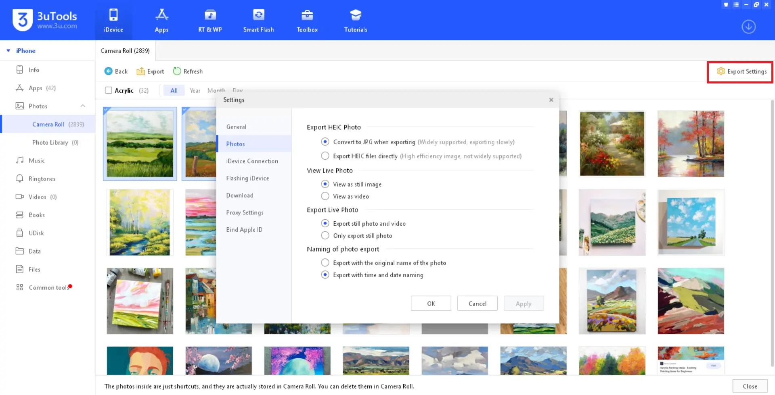Image resolution: width=775 pixels, height=395 pixels.
Task: Select Export still photo and video
Action: coord(325,223)
